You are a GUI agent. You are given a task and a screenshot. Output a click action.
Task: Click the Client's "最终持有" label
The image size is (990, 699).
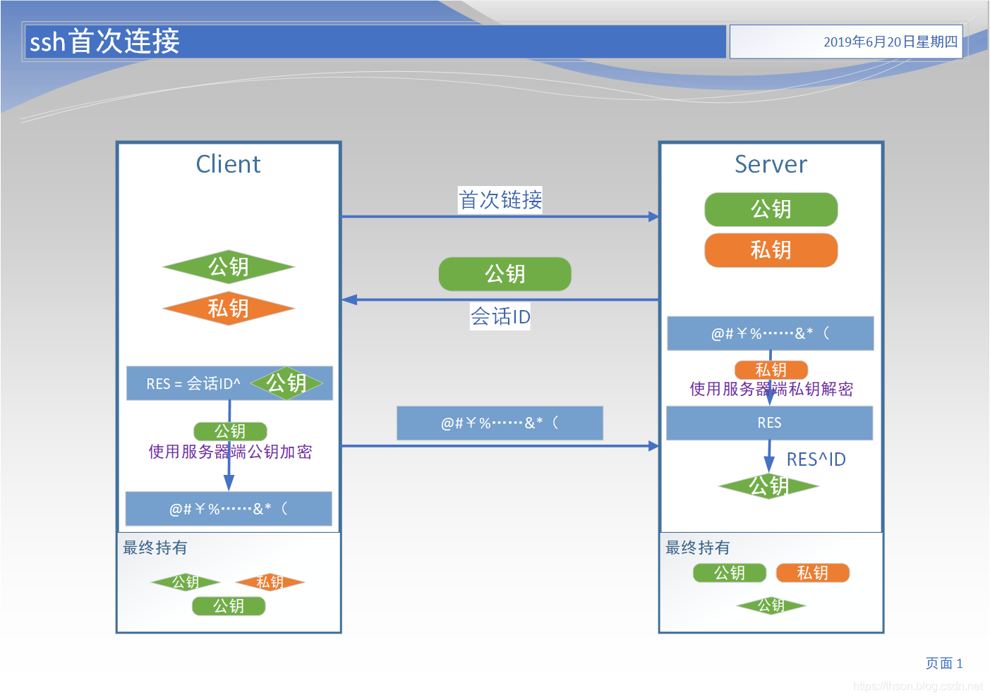pos(155,548)
